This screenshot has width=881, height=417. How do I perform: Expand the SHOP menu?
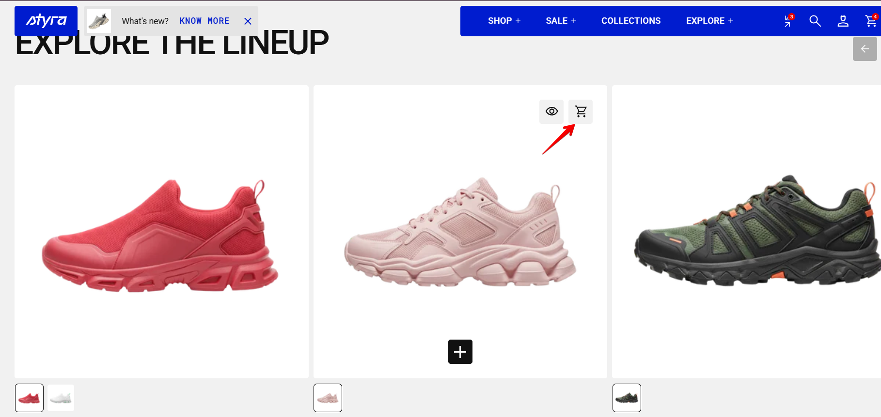(x=504, y=21)
